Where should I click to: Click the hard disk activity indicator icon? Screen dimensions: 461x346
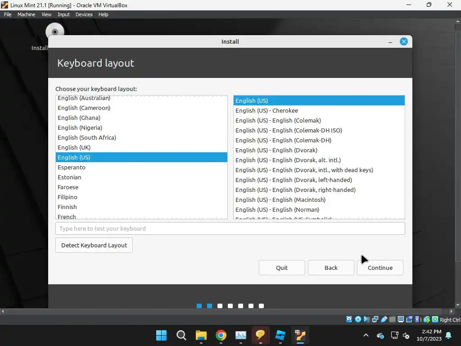[349, 319]
